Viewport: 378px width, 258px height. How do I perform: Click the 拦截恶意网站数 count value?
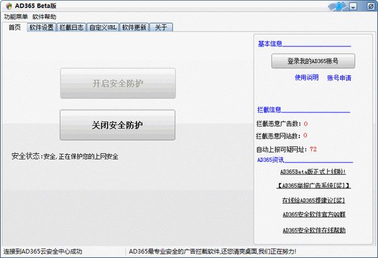pos(305,136)
